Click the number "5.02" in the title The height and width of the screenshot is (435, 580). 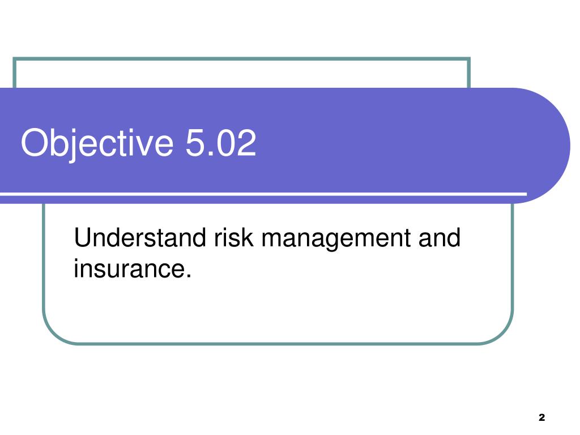coord(221,142)
